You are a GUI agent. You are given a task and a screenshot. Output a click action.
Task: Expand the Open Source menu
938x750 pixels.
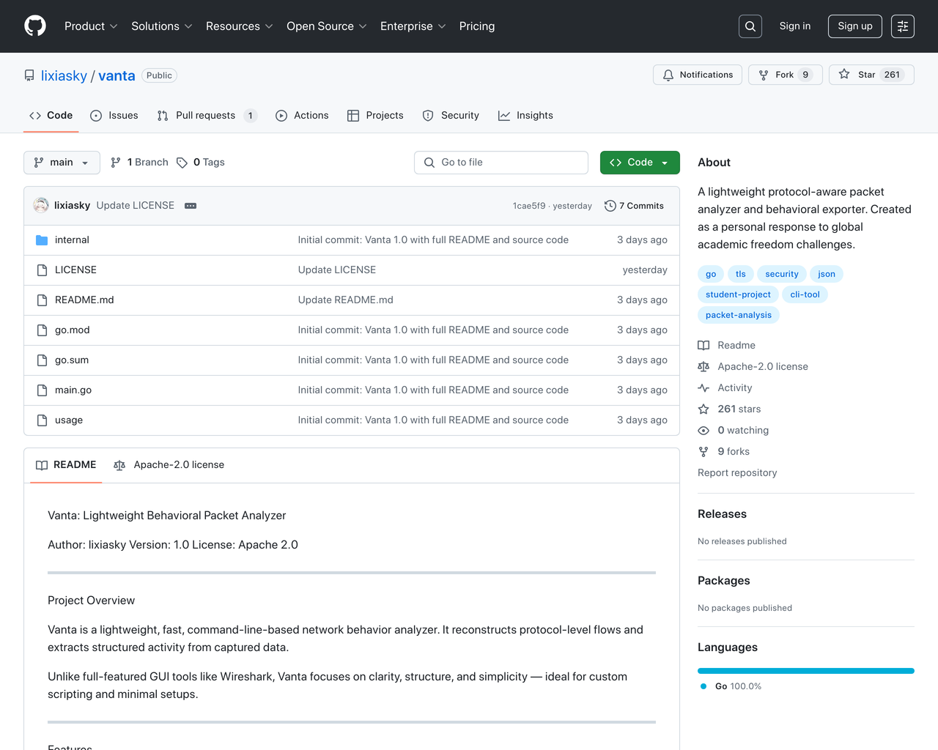click(x=327, y=26)
